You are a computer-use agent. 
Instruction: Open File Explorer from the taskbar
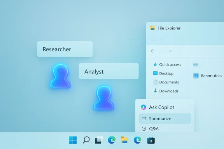[124, 140]
